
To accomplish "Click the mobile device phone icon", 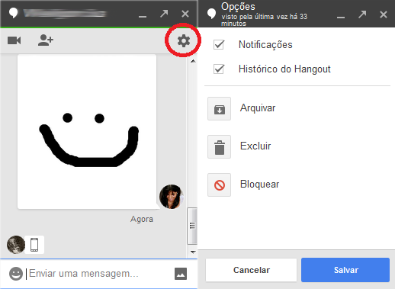I will click(x=34, y=245).
